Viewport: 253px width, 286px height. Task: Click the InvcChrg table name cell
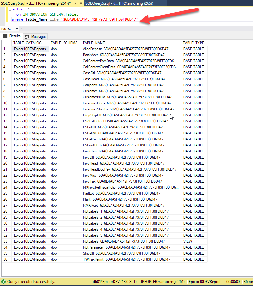[x=131, y=152]
